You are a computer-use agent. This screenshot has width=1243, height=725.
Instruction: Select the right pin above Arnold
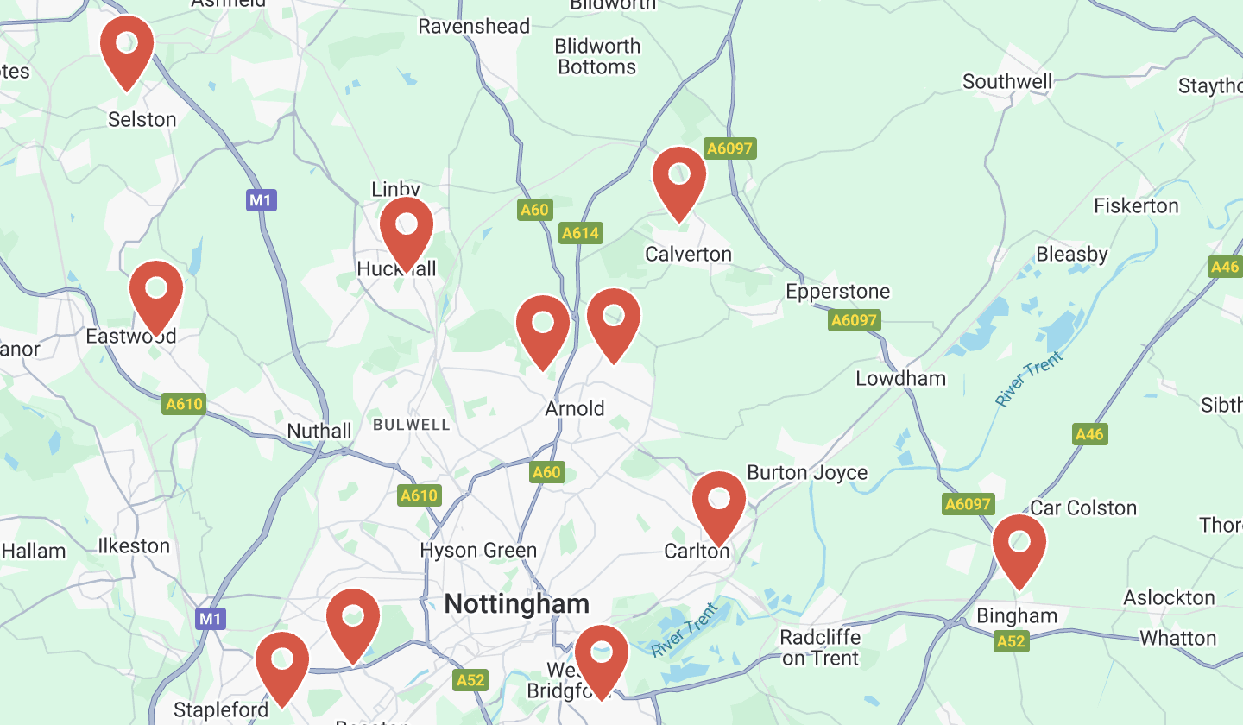[x=614, y=325]
